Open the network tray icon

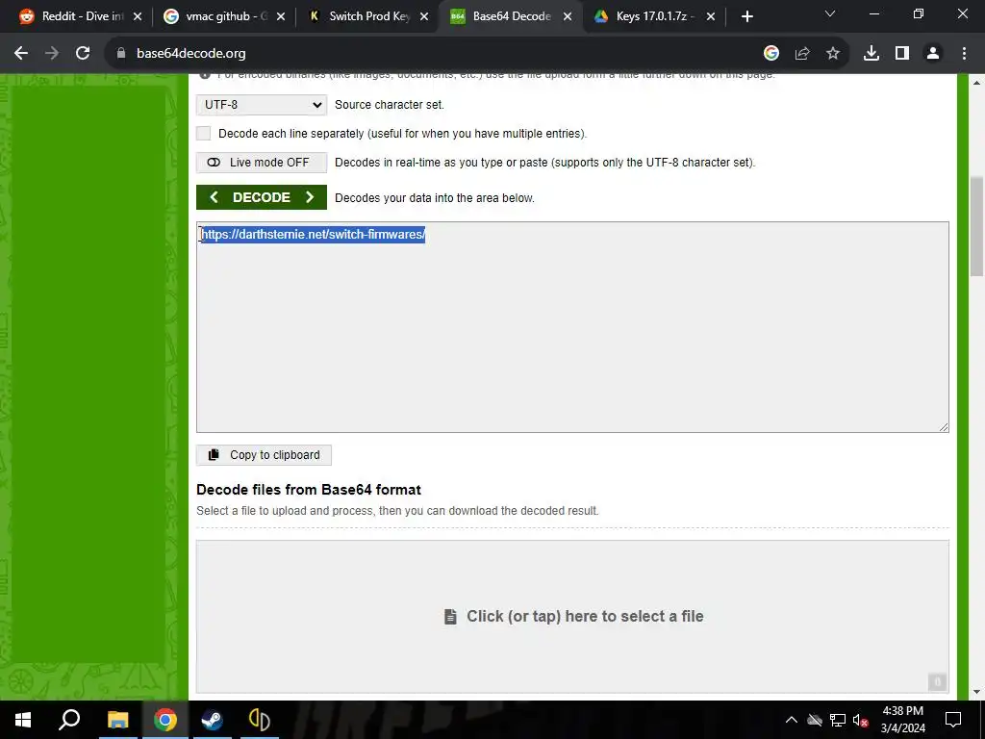point(838,720)
